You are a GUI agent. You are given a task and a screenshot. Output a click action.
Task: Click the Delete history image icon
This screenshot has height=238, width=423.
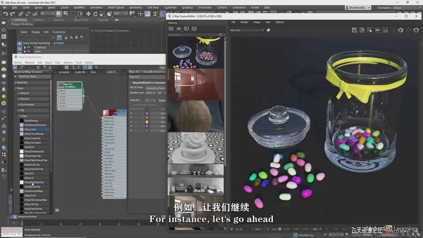[194, 28]
